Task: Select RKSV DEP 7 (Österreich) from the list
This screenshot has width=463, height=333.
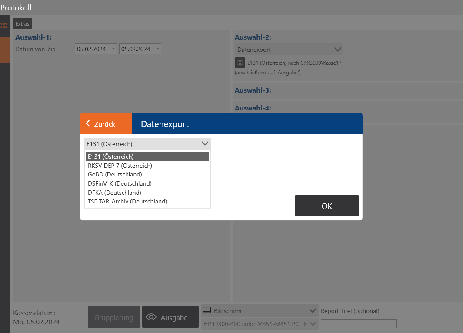Action: coord(120,166)
